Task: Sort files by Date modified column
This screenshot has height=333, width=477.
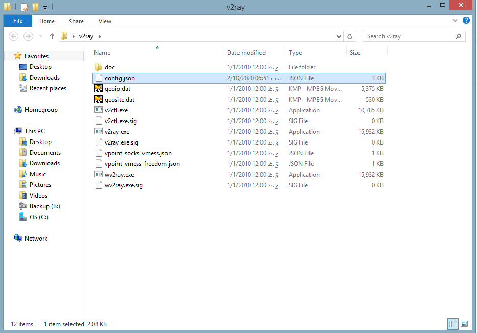Action: pos(246,53)
